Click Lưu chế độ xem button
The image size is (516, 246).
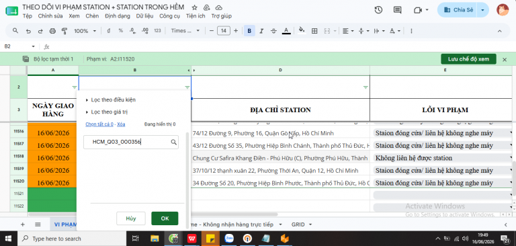point(468,59)
